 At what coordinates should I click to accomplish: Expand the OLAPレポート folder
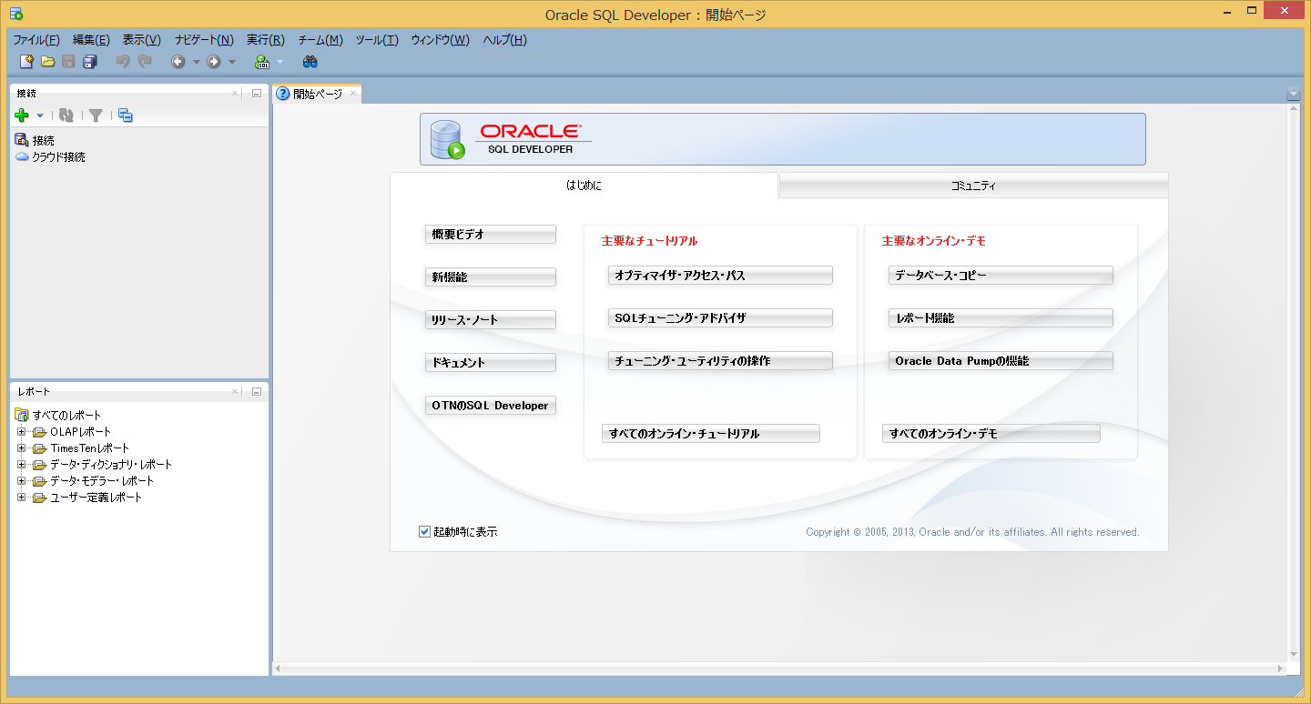click(x=22, y=431)
